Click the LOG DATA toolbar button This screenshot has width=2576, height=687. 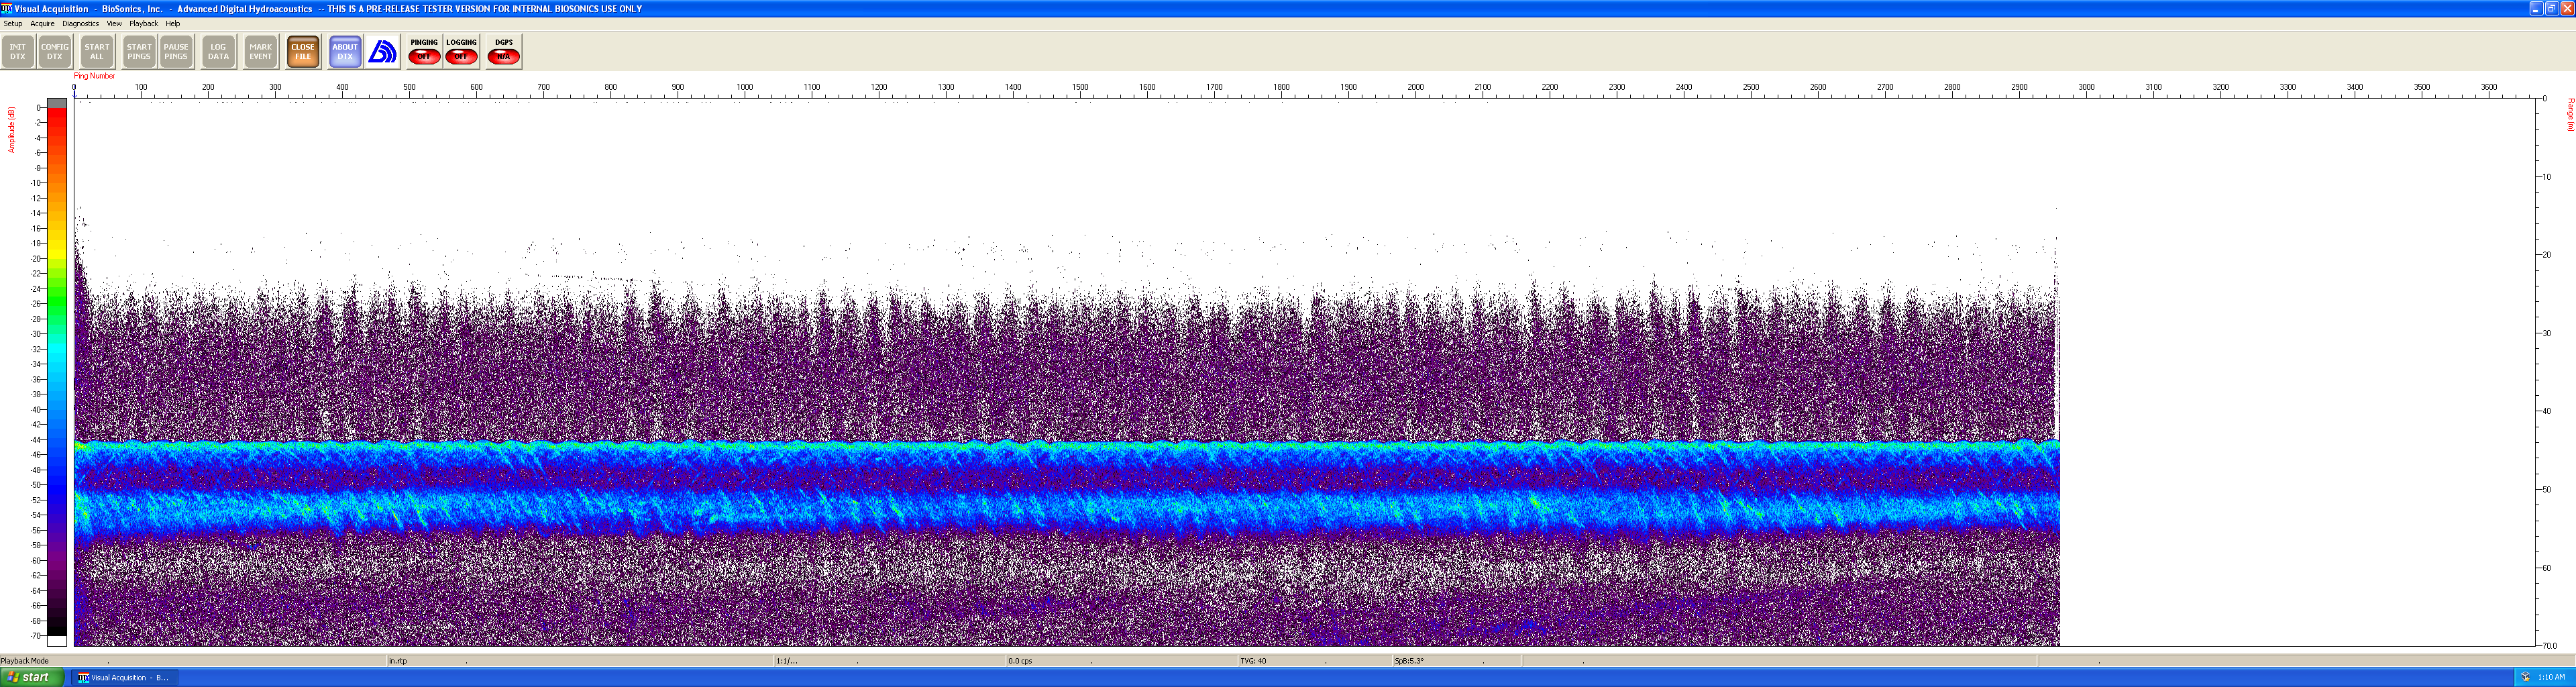pyautogui.click(x=218, y=52)
